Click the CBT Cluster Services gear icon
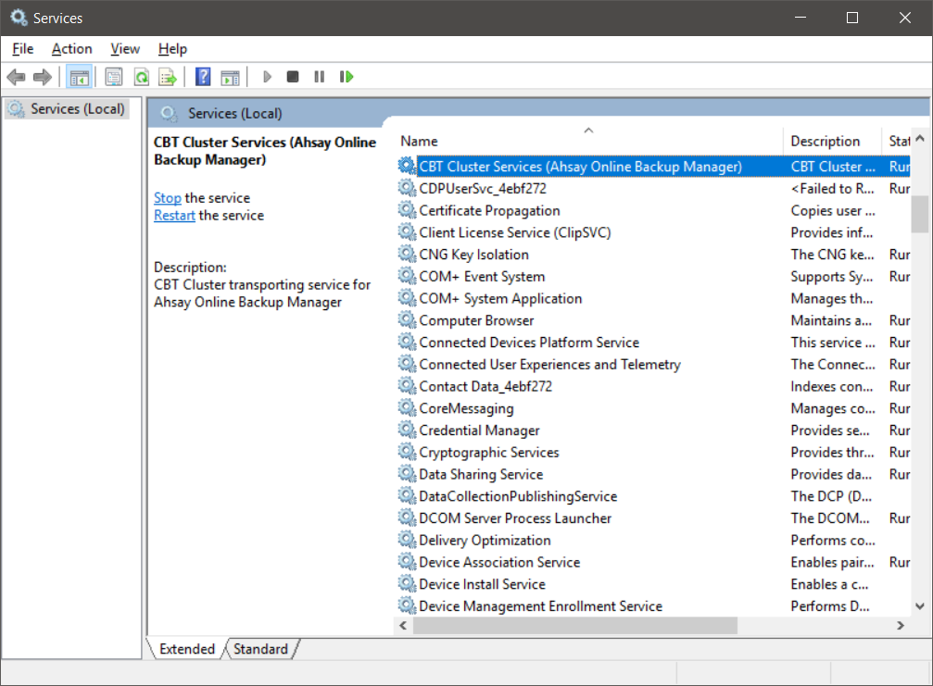The height and width of the screenshot is (686, 933). coord(406,166)
